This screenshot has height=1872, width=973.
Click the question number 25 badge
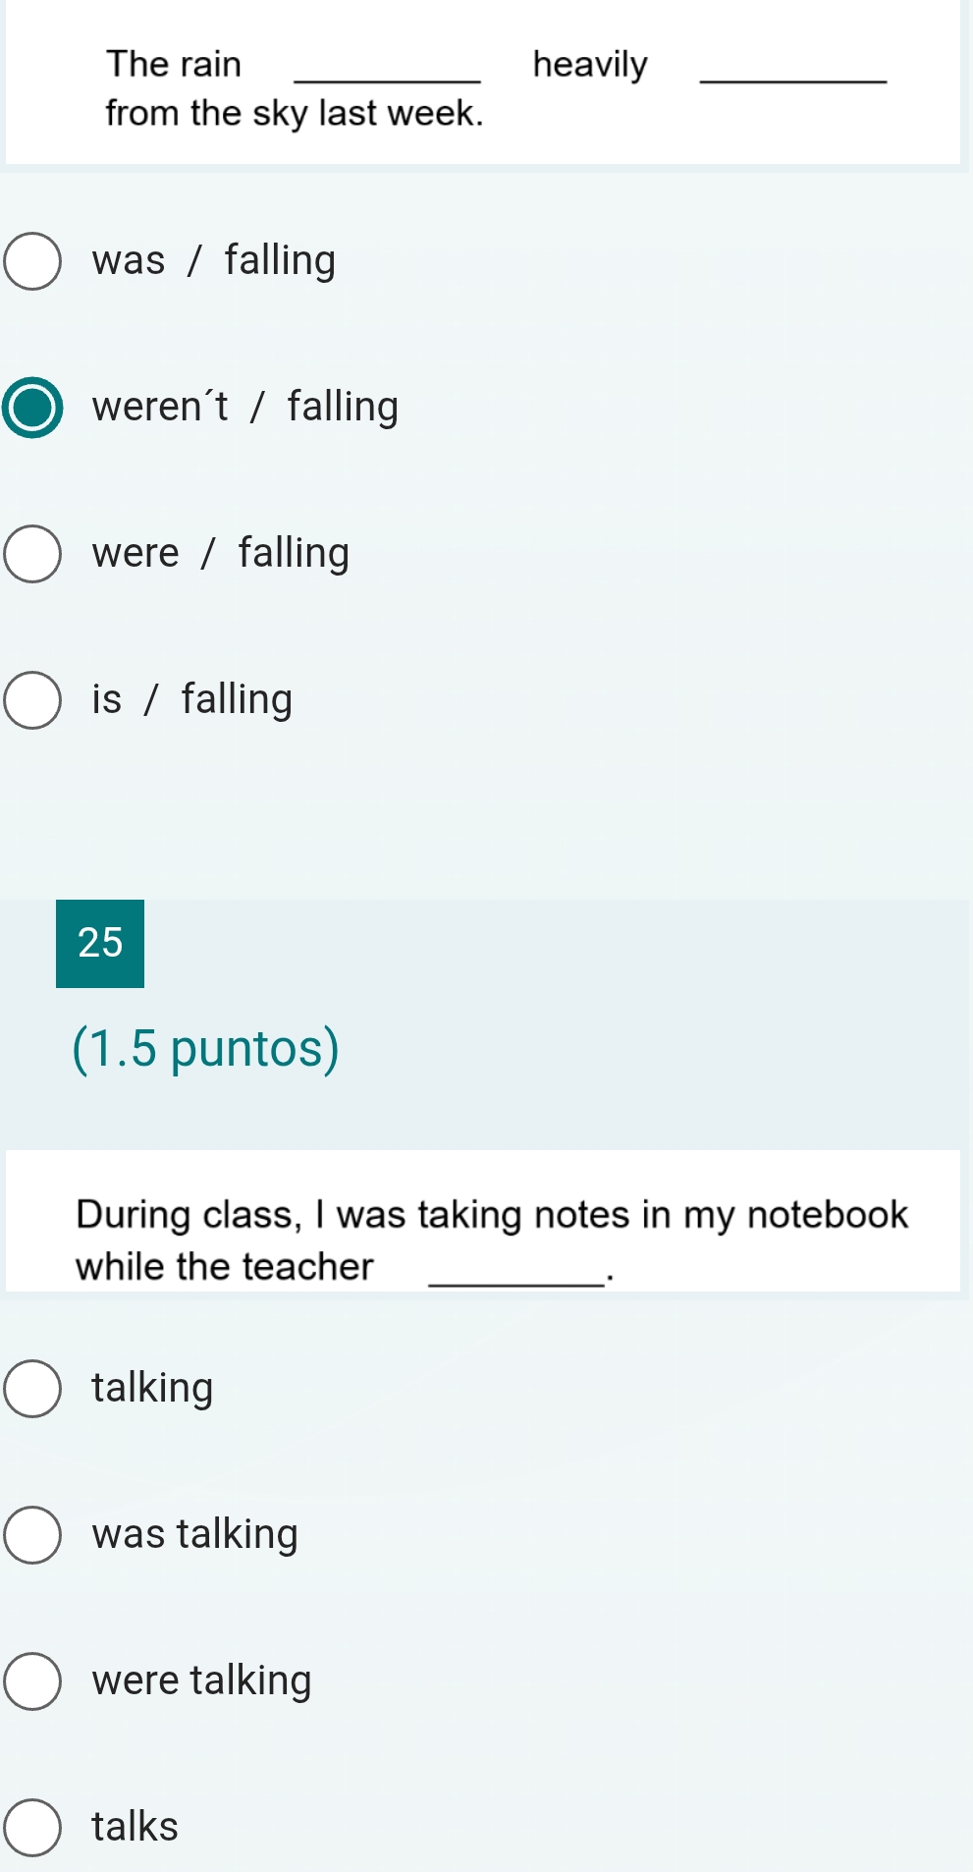tap(100, 944)
